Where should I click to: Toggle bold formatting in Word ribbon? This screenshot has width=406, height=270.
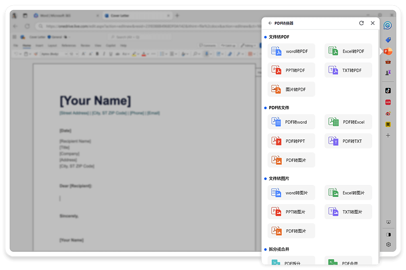pos(97,54)
